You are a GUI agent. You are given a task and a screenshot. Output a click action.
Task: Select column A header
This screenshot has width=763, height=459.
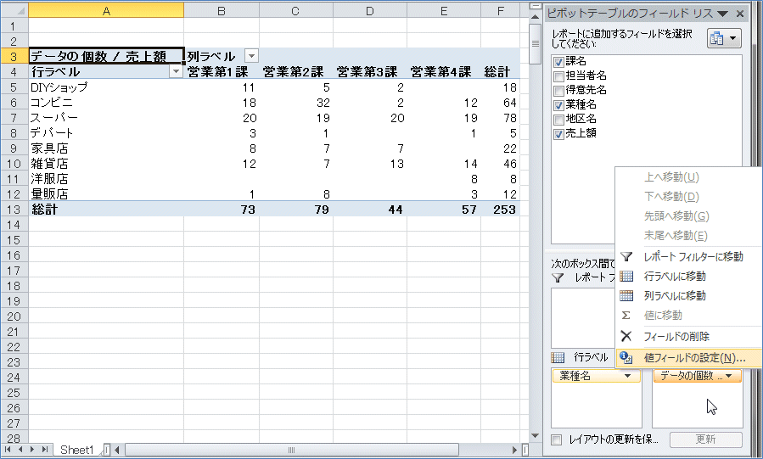point(106,10)
